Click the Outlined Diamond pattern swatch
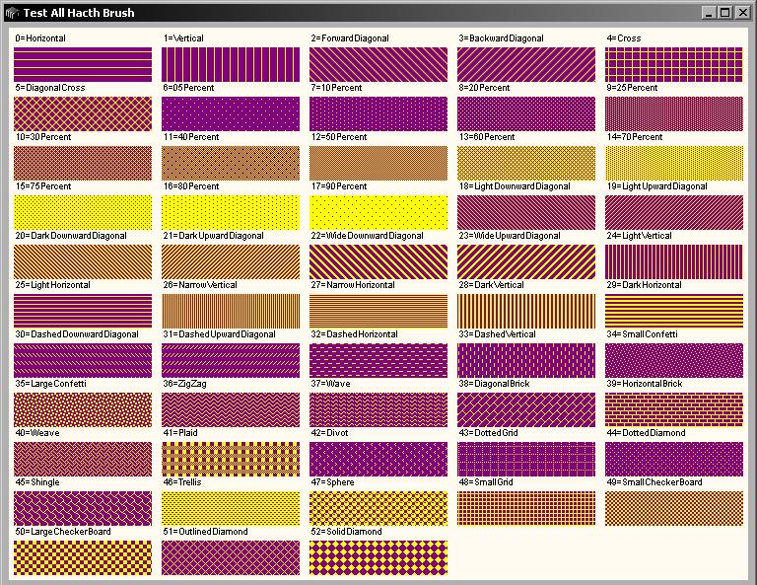757x585 pixels. click(x=231, y=557)
